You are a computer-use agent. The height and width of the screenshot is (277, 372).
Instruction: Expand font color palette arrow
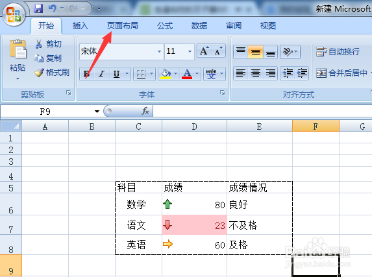click(x=197, y=74)
